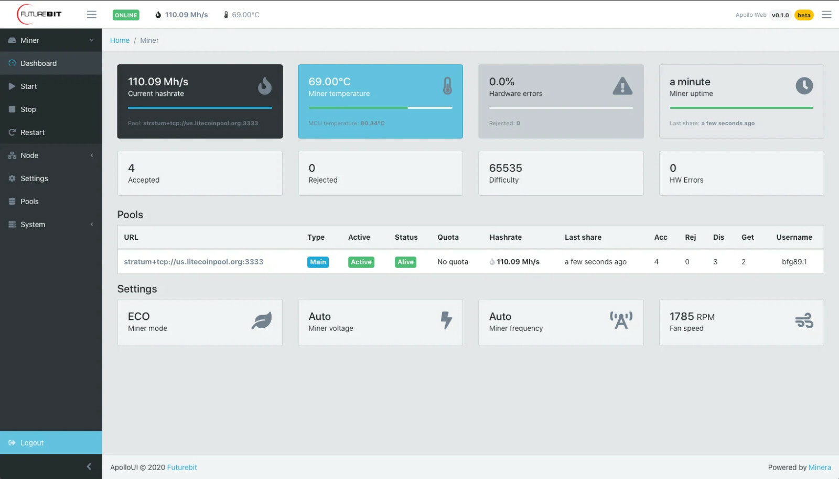Image resolution: width=839 pixels, height=479 pixels.
Task: Click the FutureBit logo
Action: click(39, 14)
